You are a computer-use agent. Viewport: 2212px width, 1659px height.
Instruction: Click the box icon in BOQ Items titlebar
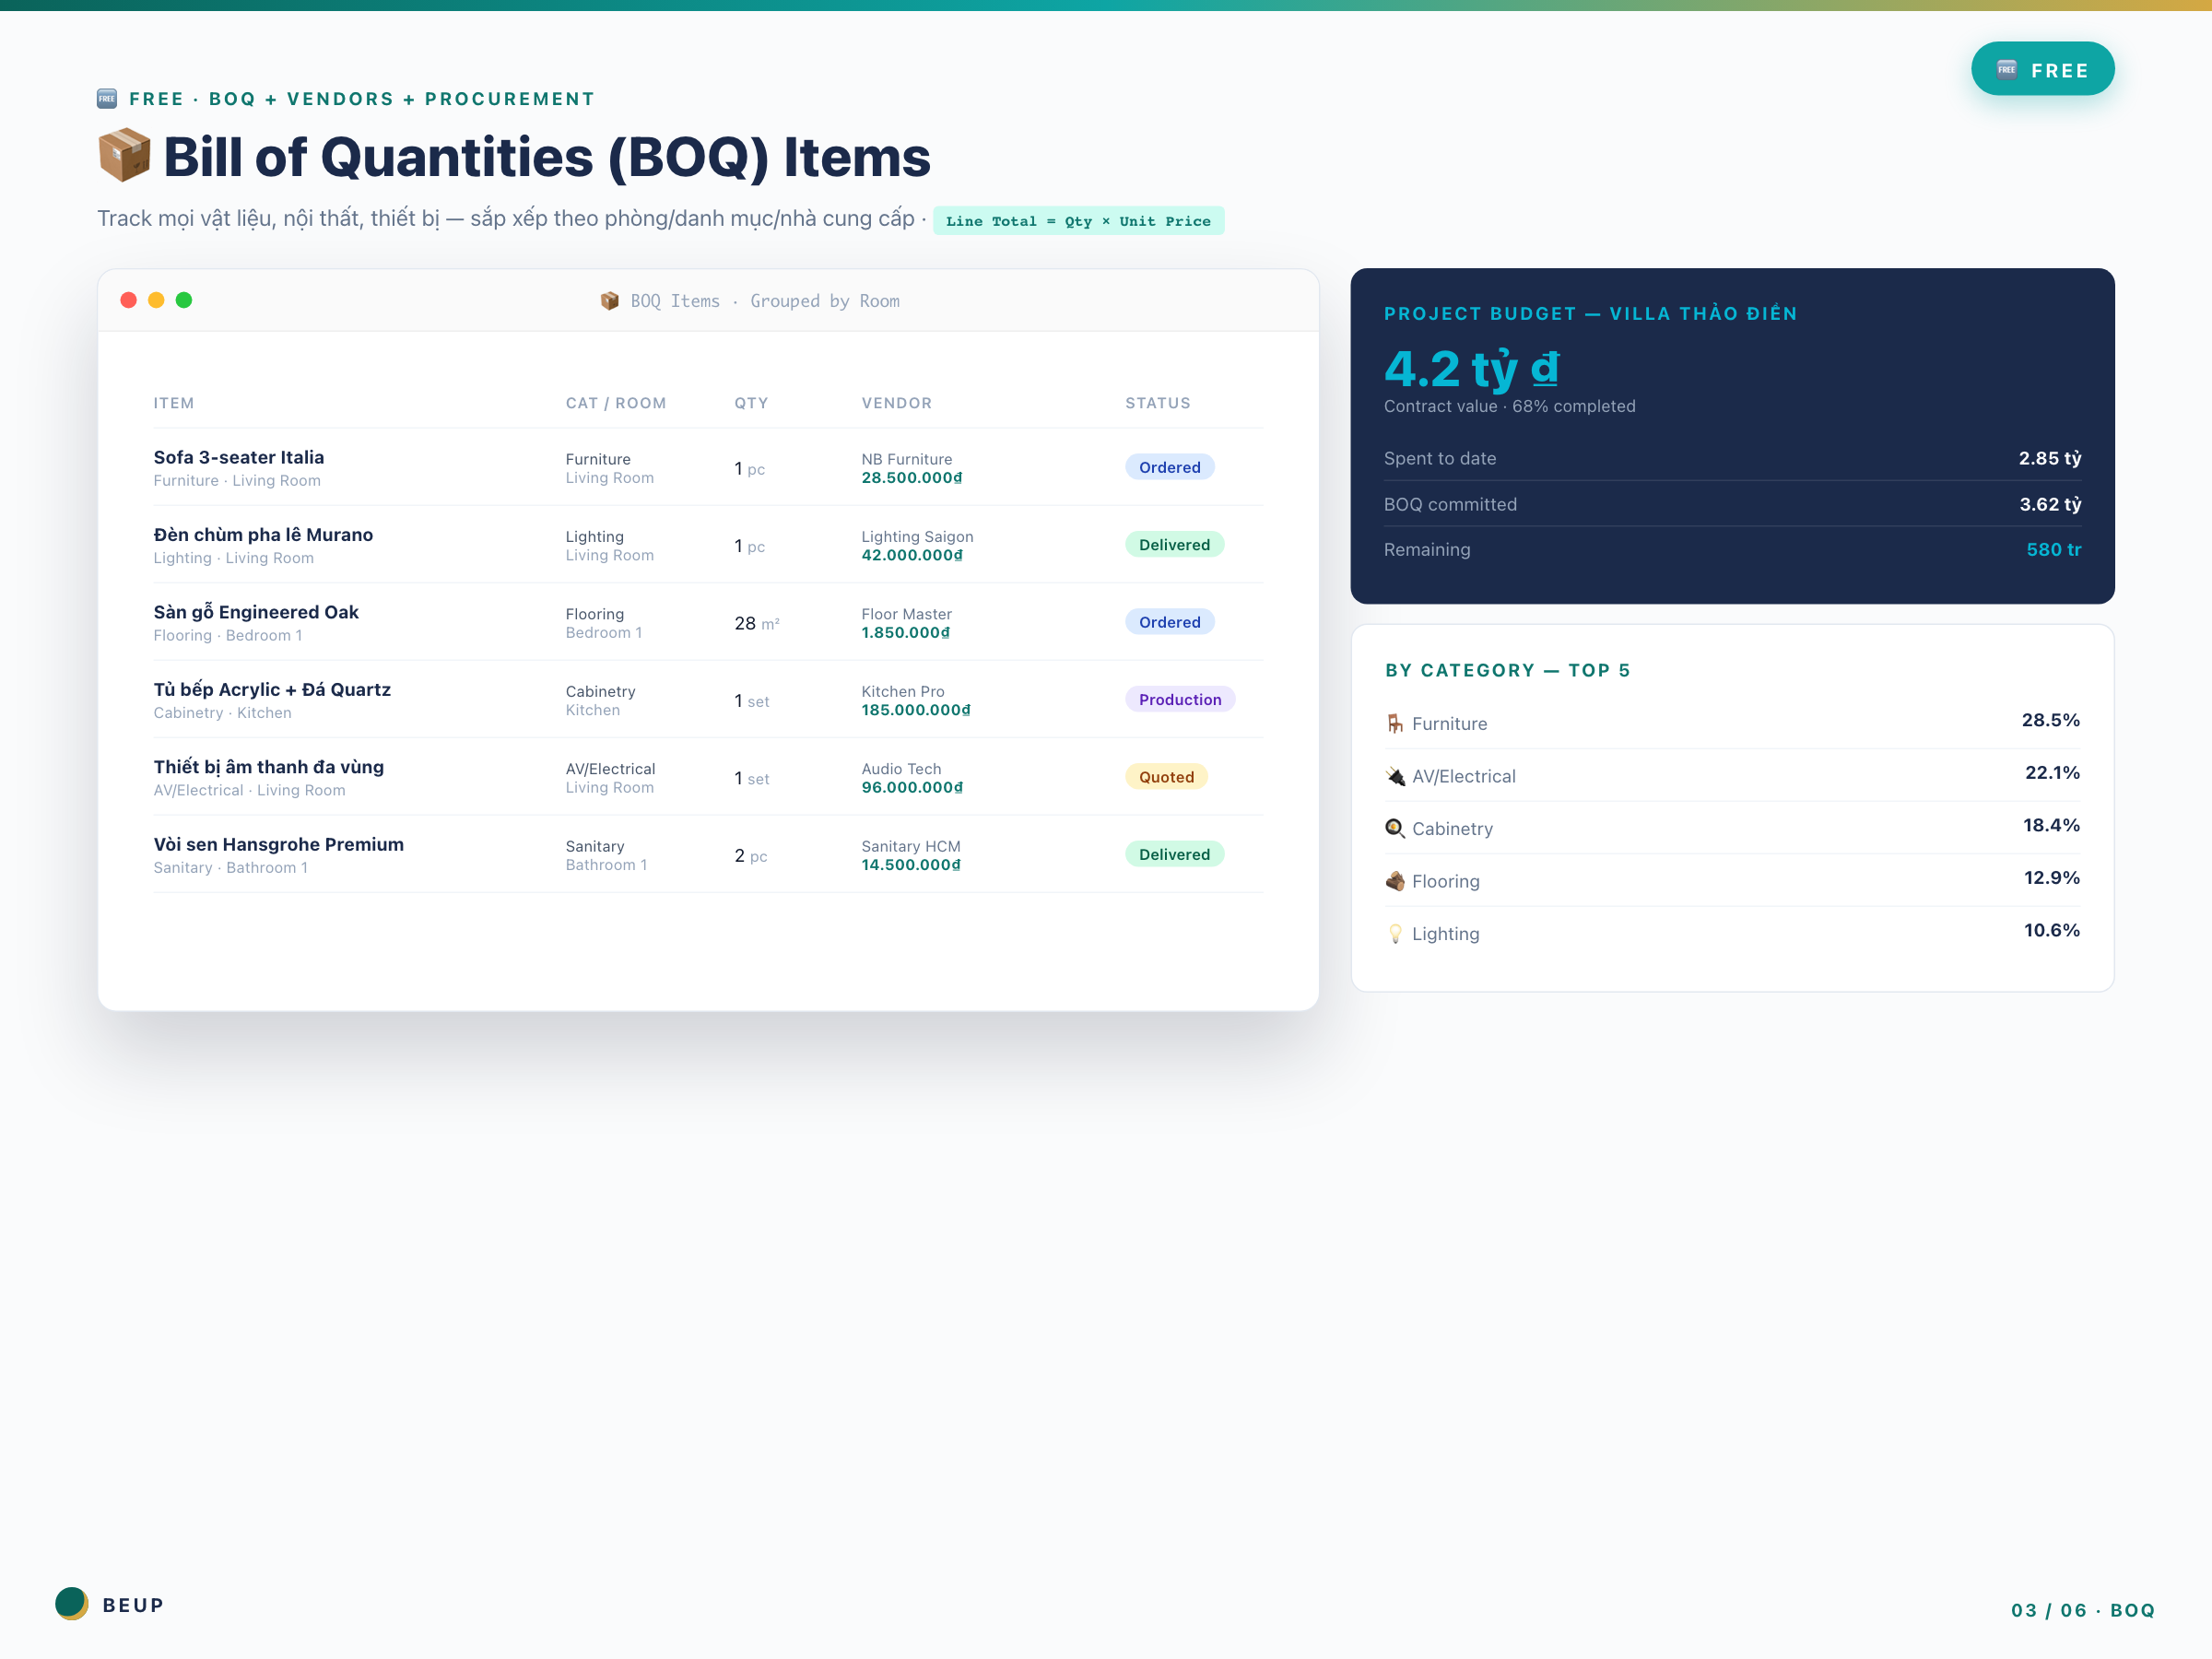[609, 301]
